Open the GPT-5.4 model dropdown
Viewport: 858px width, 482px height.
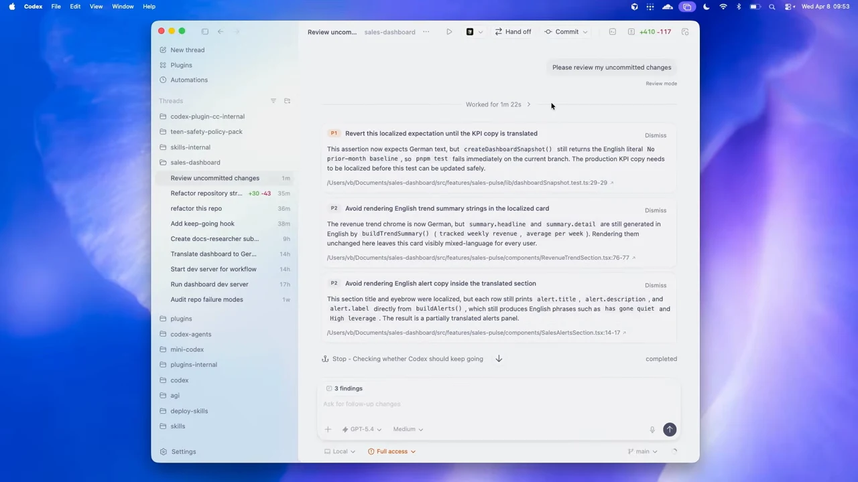tap(362, 429)
